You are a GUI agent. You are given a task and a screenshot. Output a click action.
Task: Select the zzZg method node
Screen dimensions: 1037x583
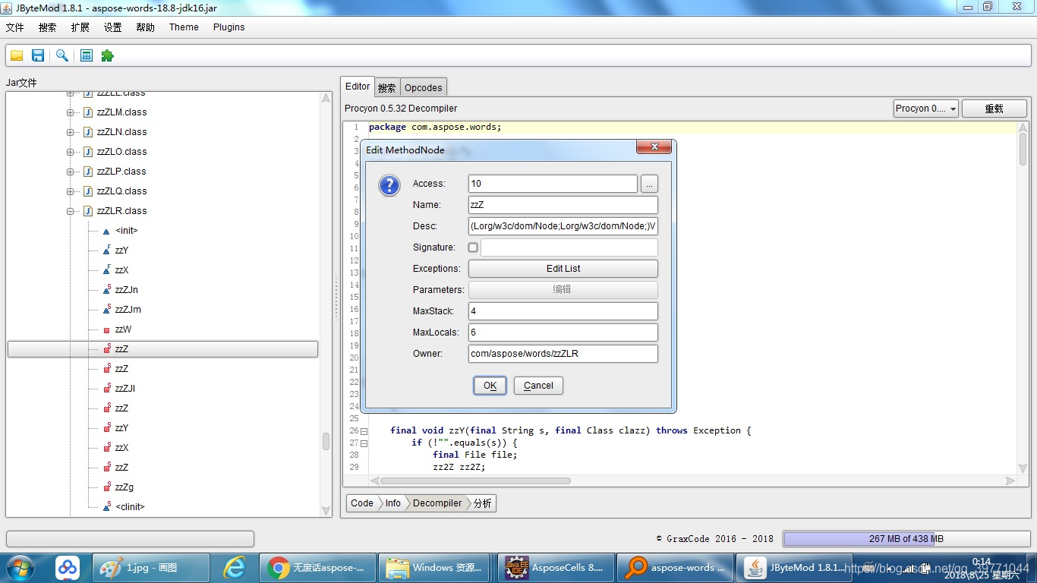[124, 487]
